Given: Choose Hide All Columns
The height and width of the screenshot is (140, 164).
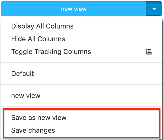Looking at the screenshot, I should click(x=38, y=39).
